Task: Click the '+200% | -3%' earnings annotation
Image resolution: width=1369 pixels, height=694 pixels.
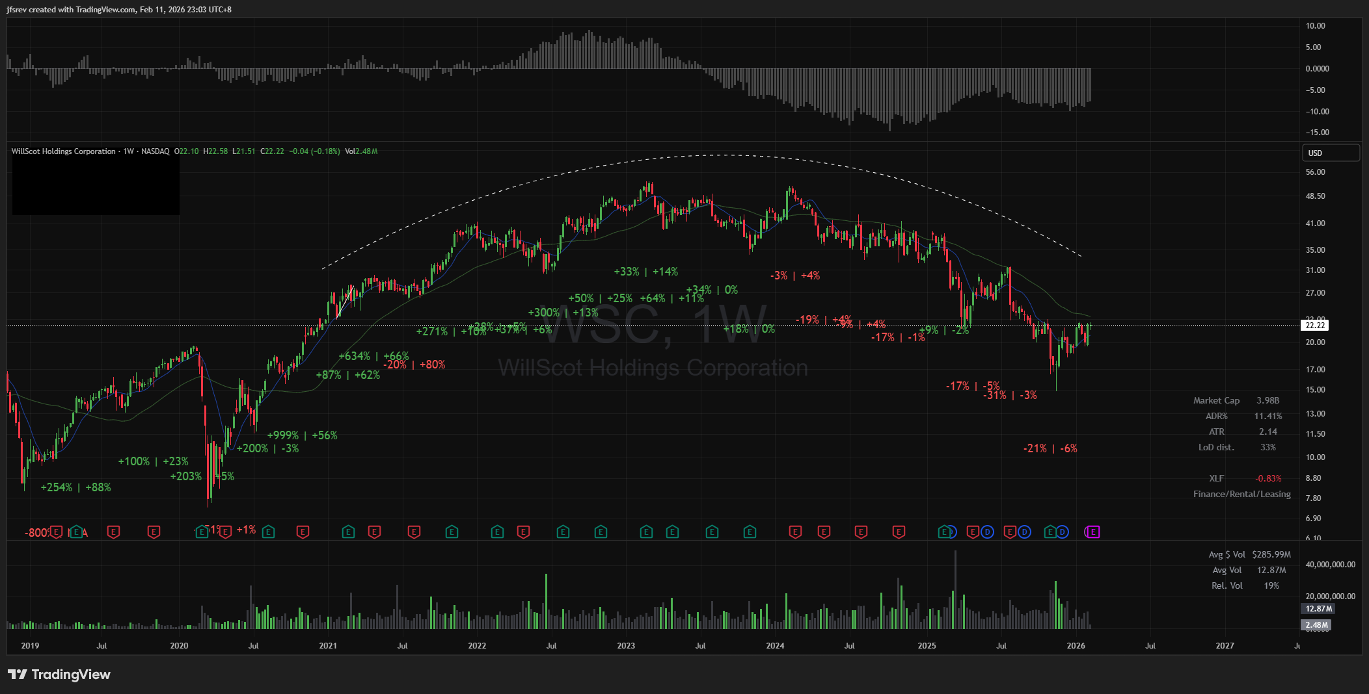Action: [x=268, y=448]
